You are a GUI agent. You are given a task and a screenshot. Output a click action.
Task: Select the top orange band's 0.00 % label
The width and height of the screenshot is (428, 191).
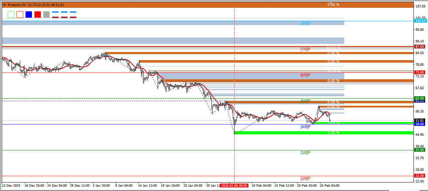coord(334,5)
